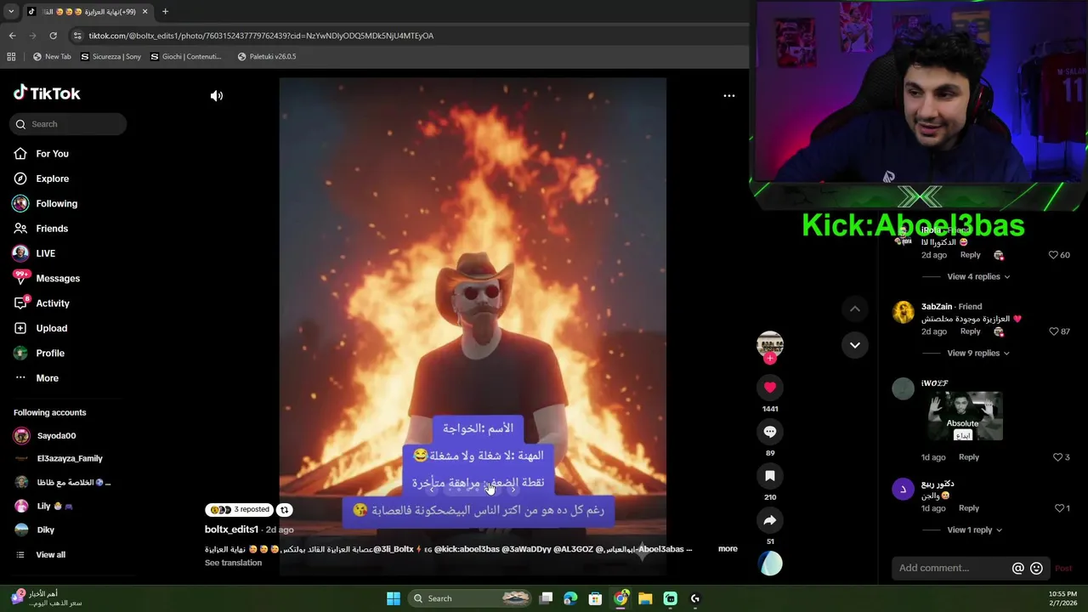This screenshot has height=612, width=1088.
Task: Click See translation under caption
Action: [233, 563]
